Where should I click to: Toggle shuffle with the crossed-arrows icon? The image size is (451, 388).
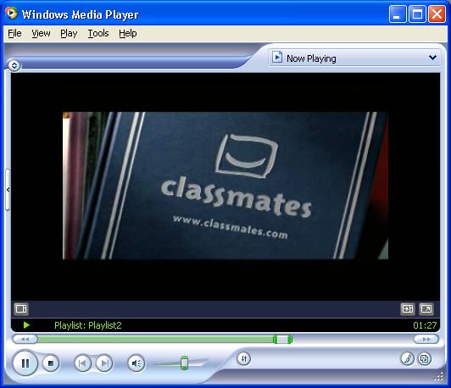[244, 358]
